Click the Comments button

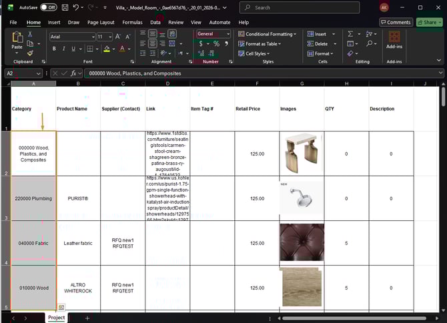[396, 22]
